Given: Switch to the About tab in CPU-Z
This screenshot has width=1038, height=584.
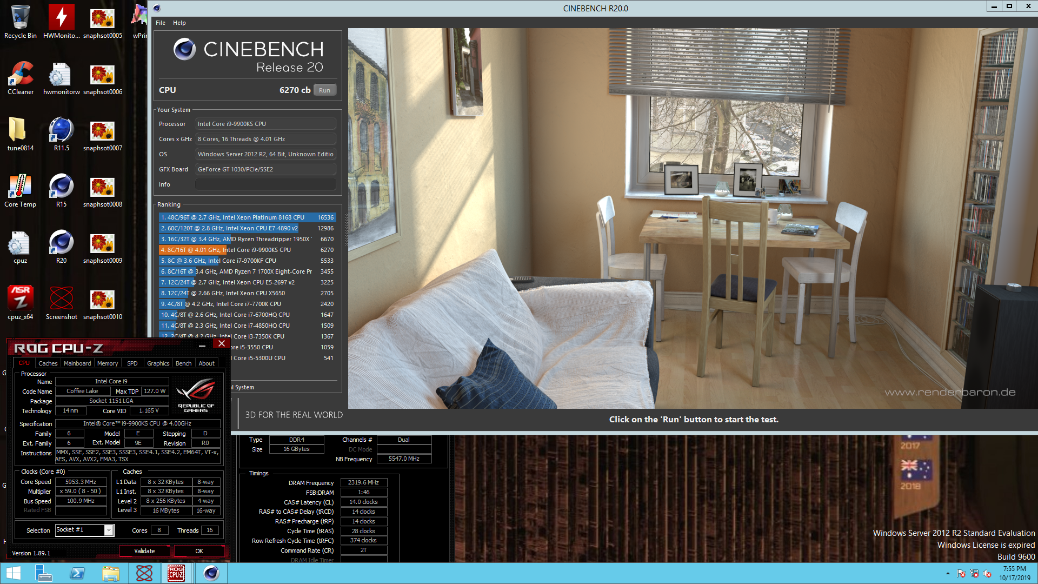Looking at the screenshot, I should [x=207, y=363].
